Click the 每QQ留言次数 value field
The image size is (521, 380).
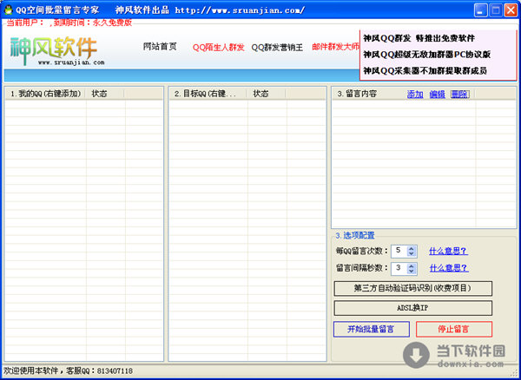(x=399, y=252)
